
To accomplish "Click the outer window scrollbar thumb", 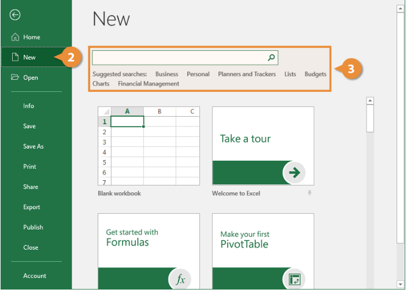I will pos(400,128).
